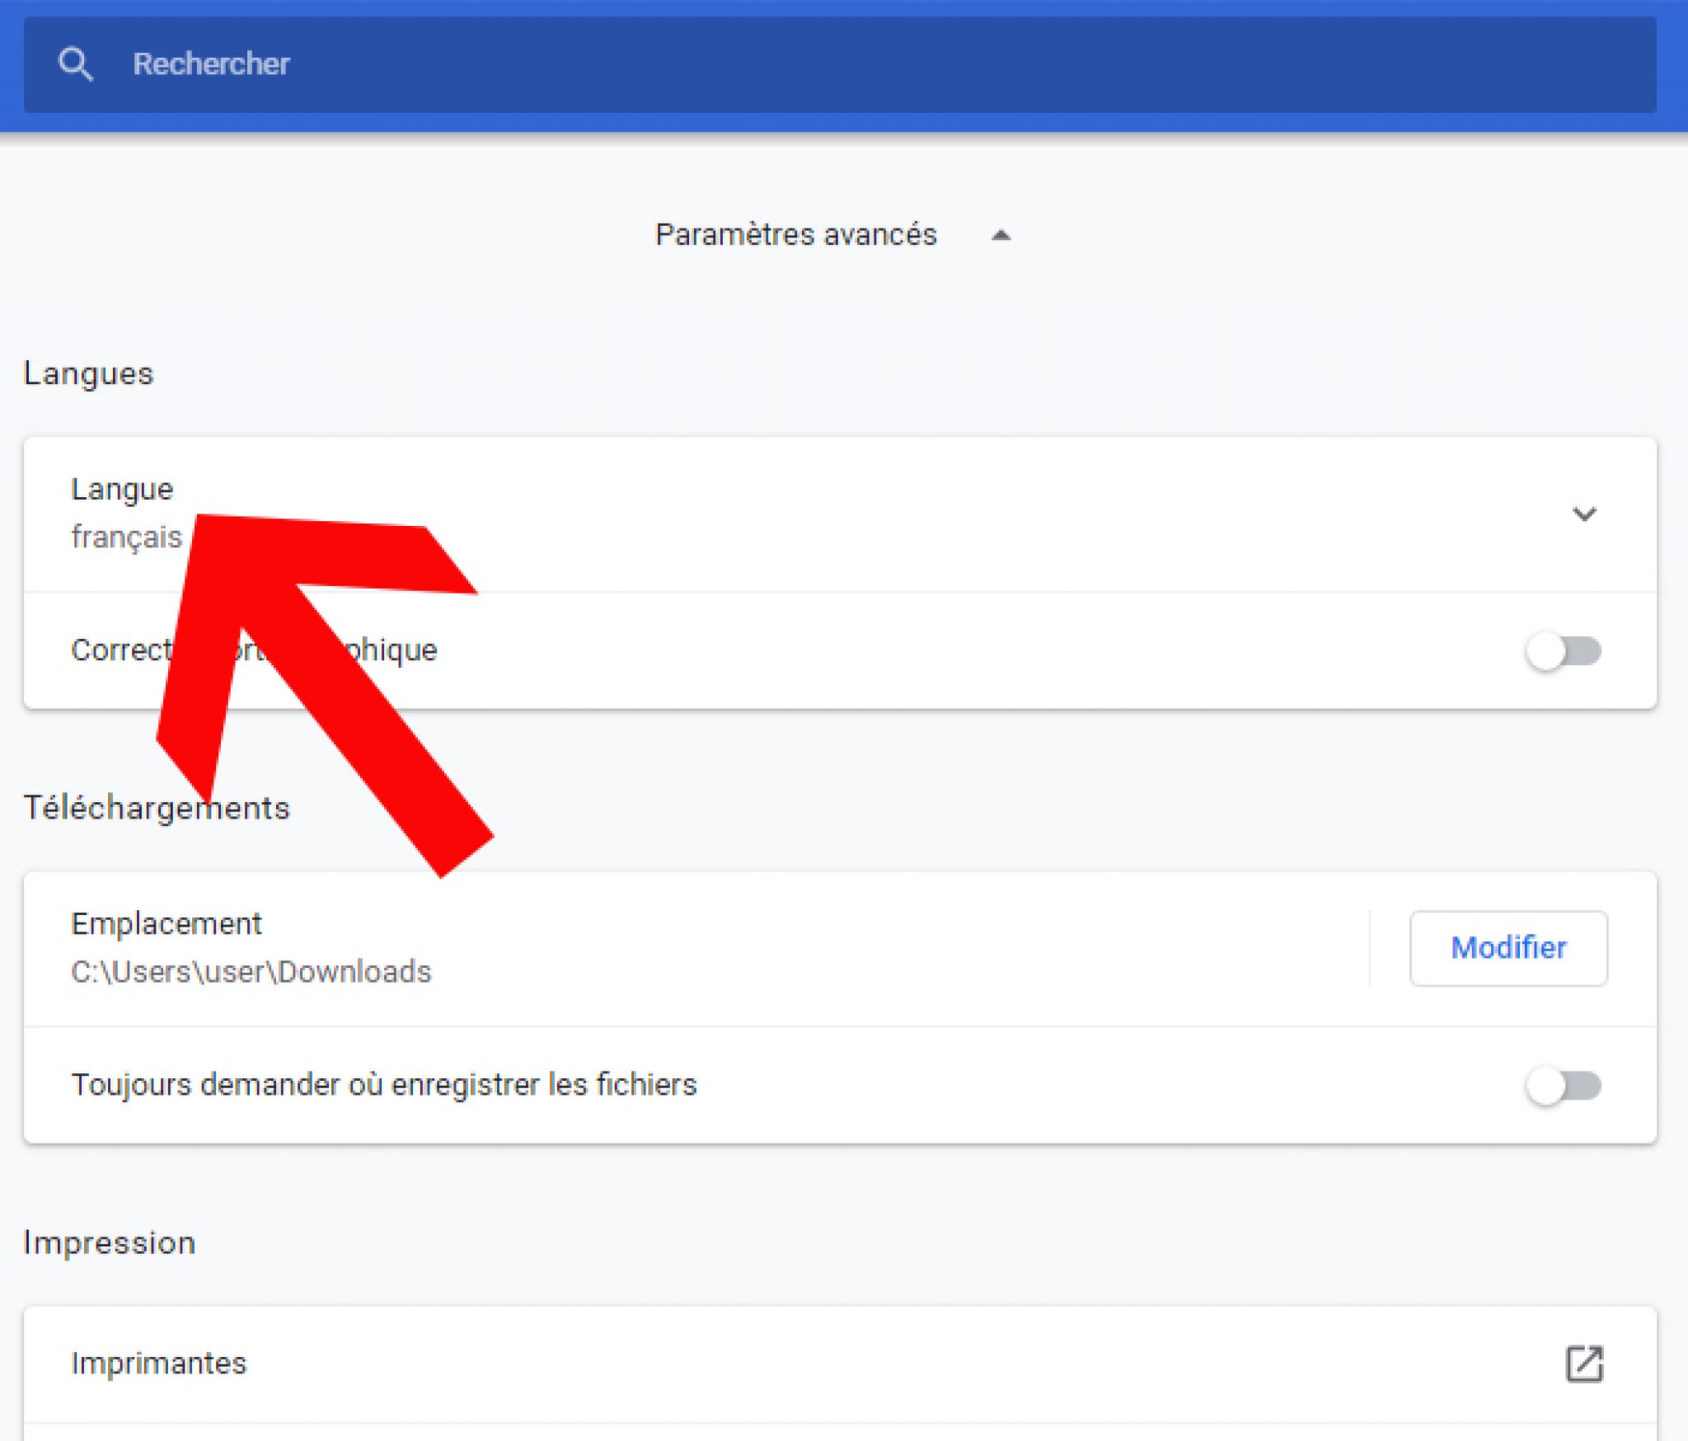Click the Paramètres avancés label

(795, 234)
